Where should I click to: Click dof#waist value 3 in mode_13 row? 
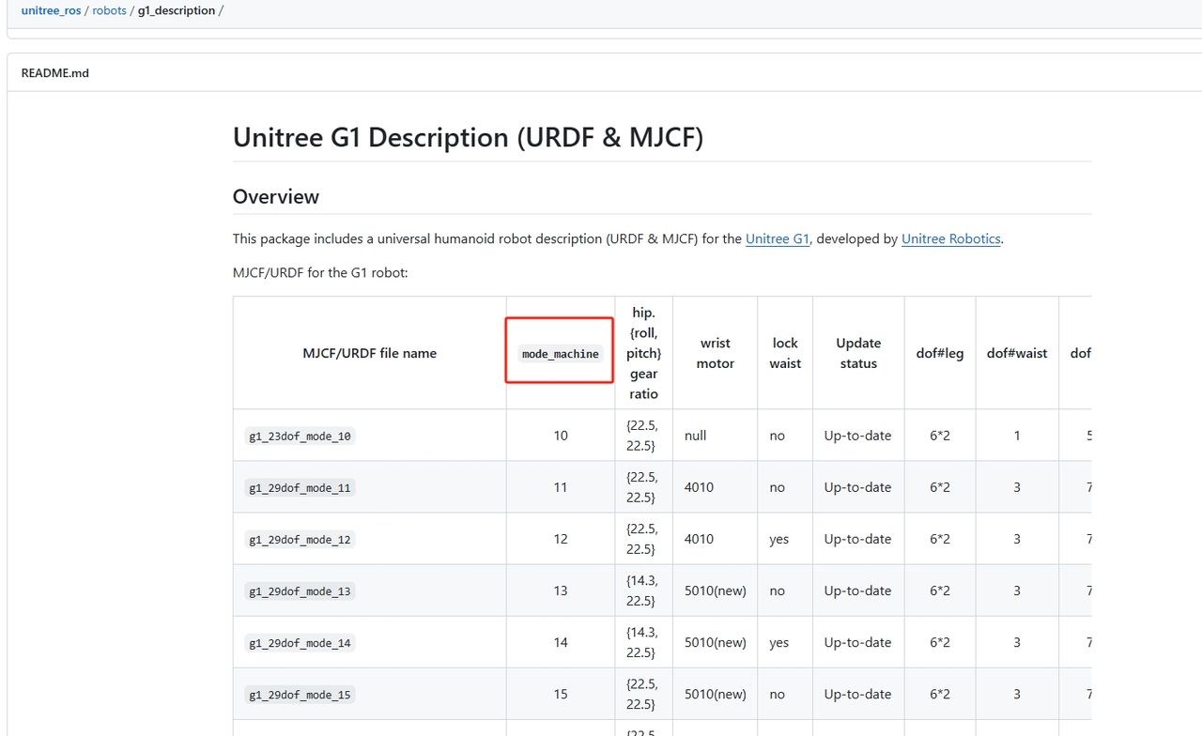[1017, 590]
